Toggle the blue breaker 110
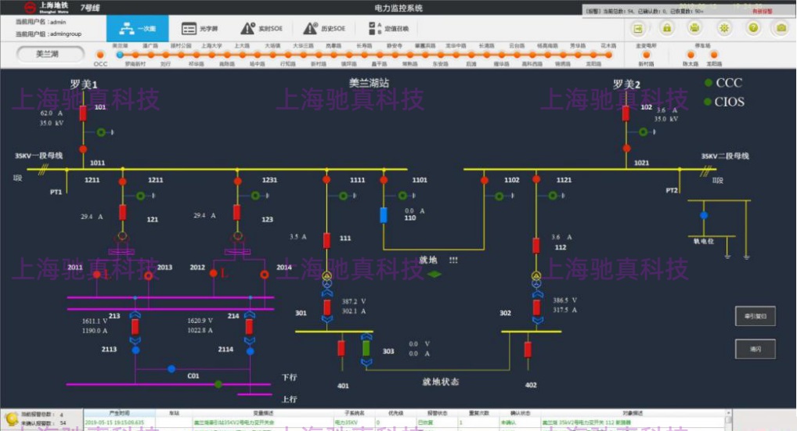The width and height of the screenshot is (797, 431). [384, 214]
